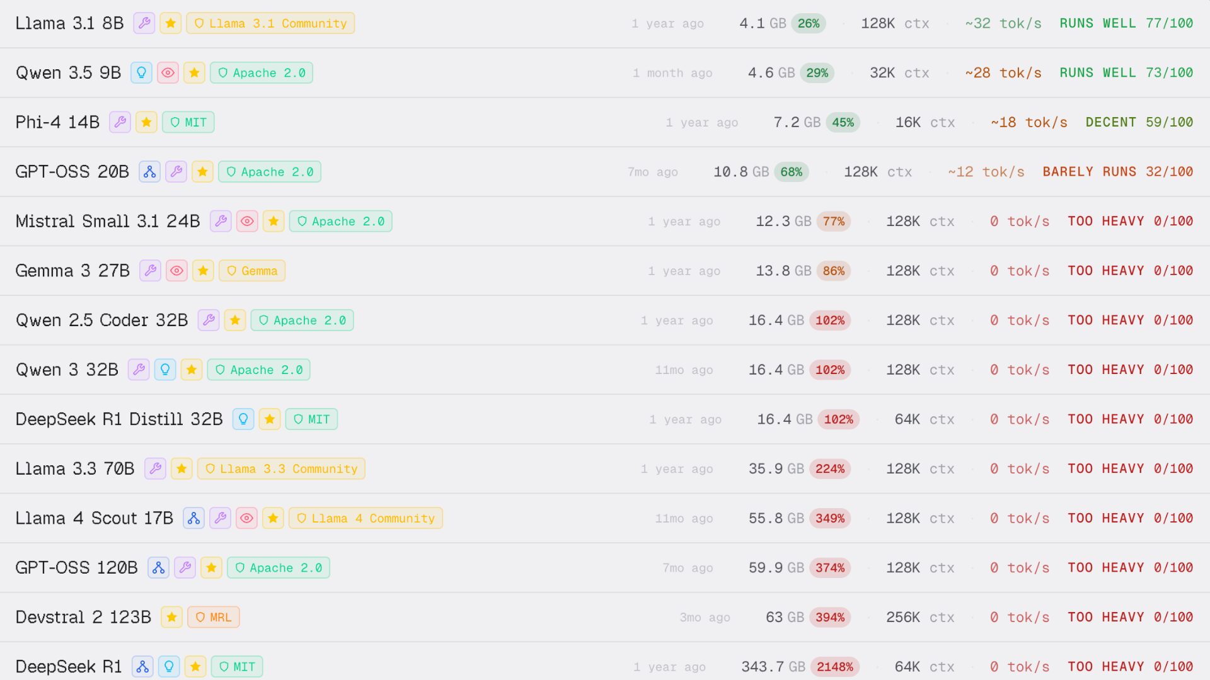Click the star icon next to Phi-4 14B

pos(146,122)
